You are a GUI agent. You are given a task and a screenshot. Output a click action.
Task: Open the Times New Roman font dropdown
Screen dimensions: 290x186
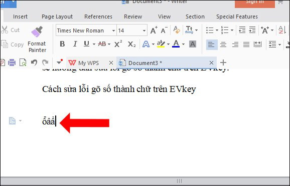pos(113,30)
